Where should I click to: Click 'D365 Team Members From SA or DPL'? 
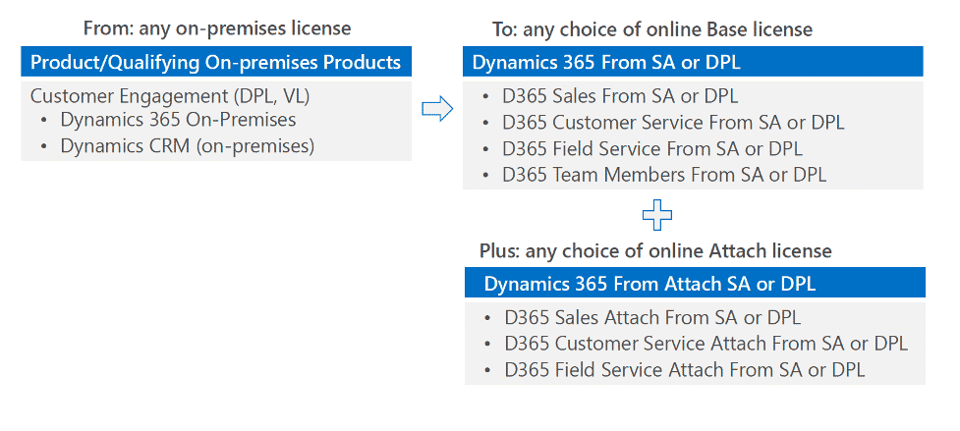click(x=664, y=175)
